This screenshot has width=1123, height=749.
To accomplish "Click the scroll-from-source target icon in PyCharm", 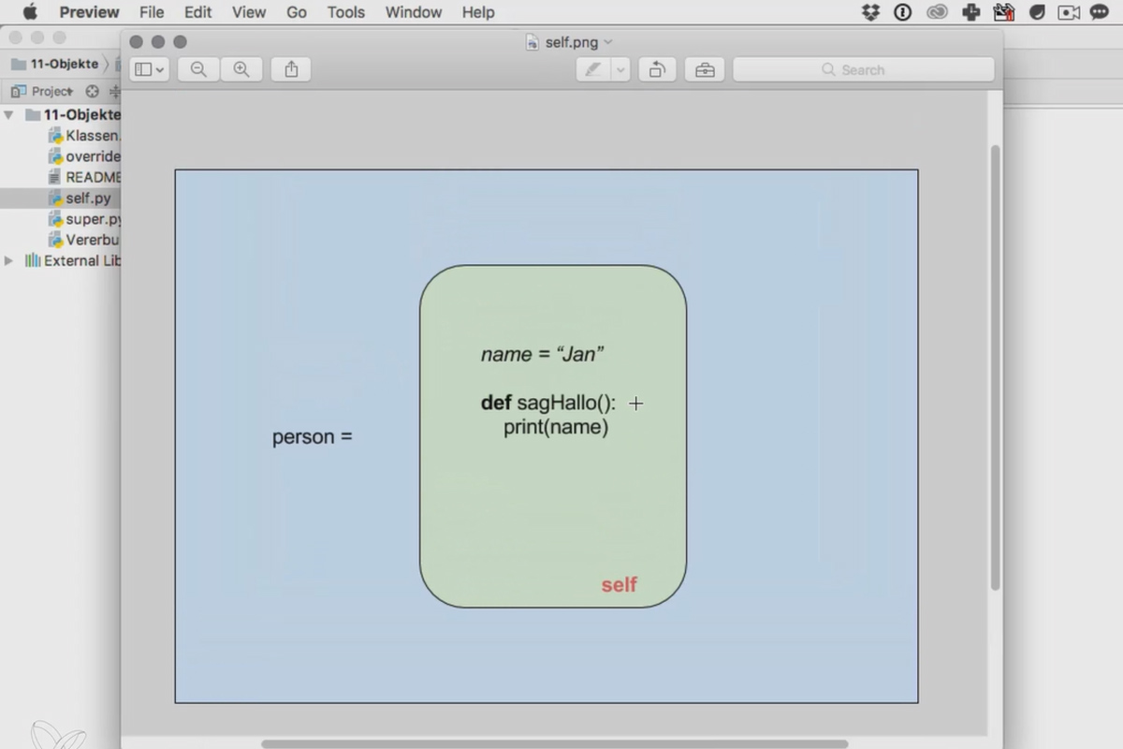I will [92, 91].
